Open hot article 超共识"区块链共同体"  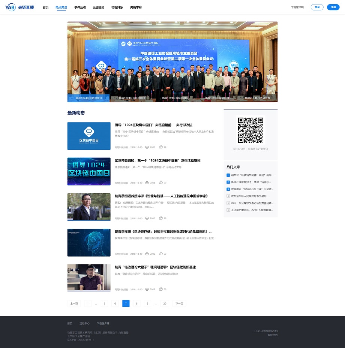coord(252,175)
